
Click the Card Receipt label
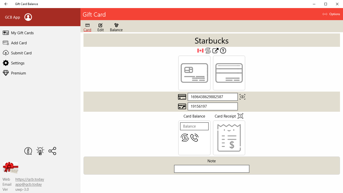coord(225,116)
